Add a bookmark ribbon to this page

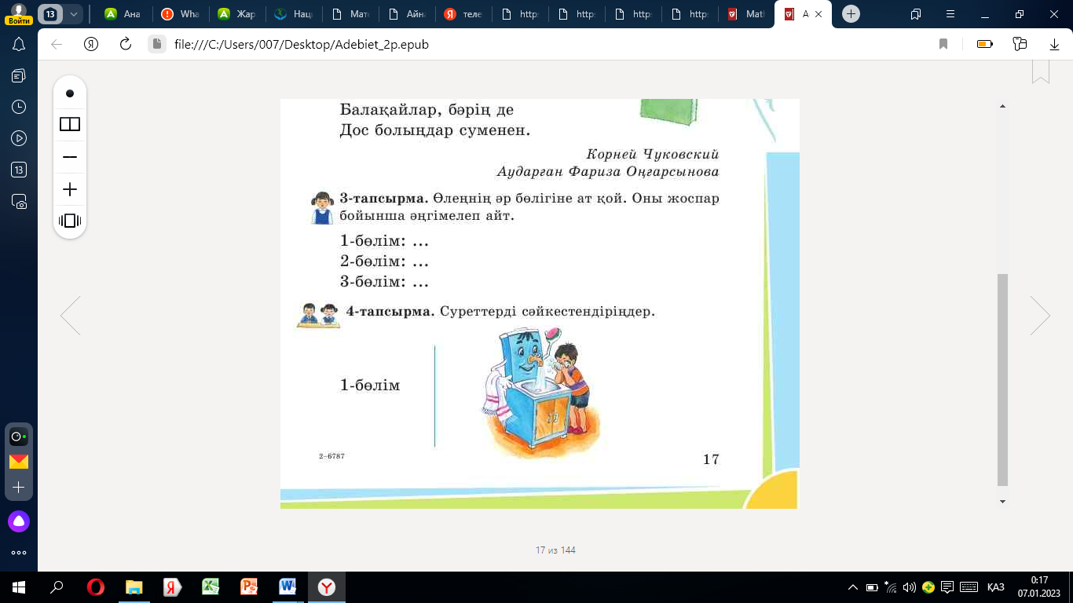point(1041,71)
